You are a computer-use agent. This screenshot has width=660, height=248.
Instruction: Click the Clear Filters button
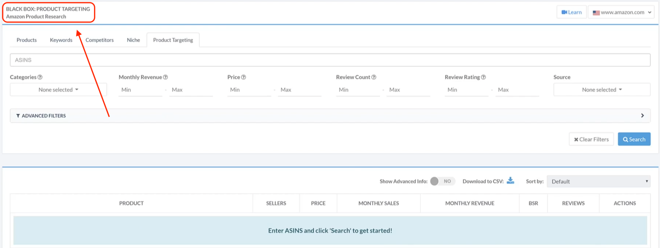tap(591, 139)
